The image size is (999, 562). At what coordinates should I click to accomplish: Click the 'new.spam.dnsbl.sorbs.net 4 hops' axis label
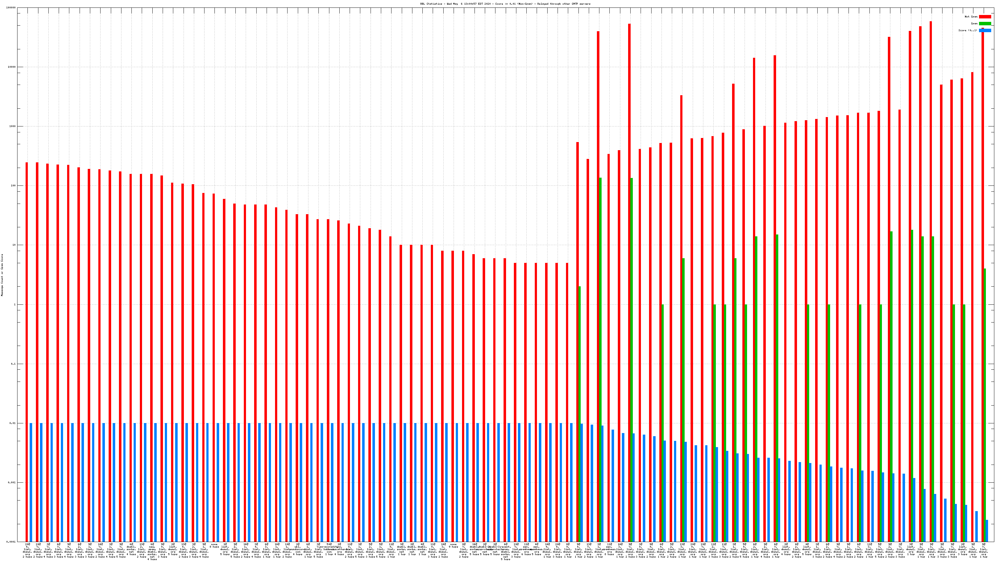point(152,552)
